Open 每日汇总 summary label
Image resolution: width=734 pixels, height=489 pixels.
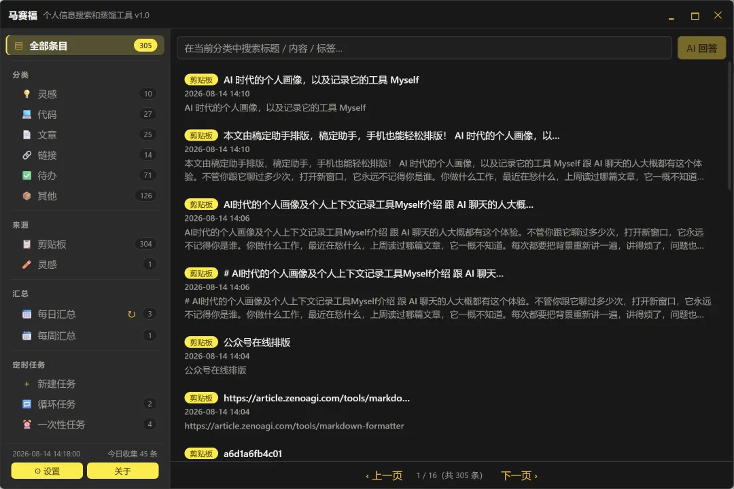click(56, 314)
